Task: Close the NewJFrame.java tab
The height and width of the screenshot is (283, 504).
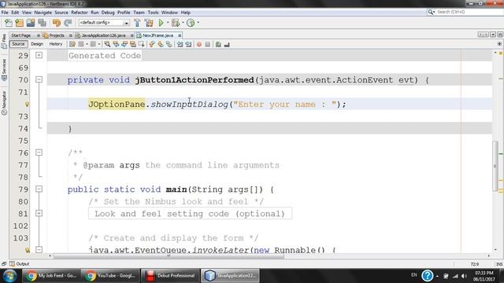Action: click(180, 35)
